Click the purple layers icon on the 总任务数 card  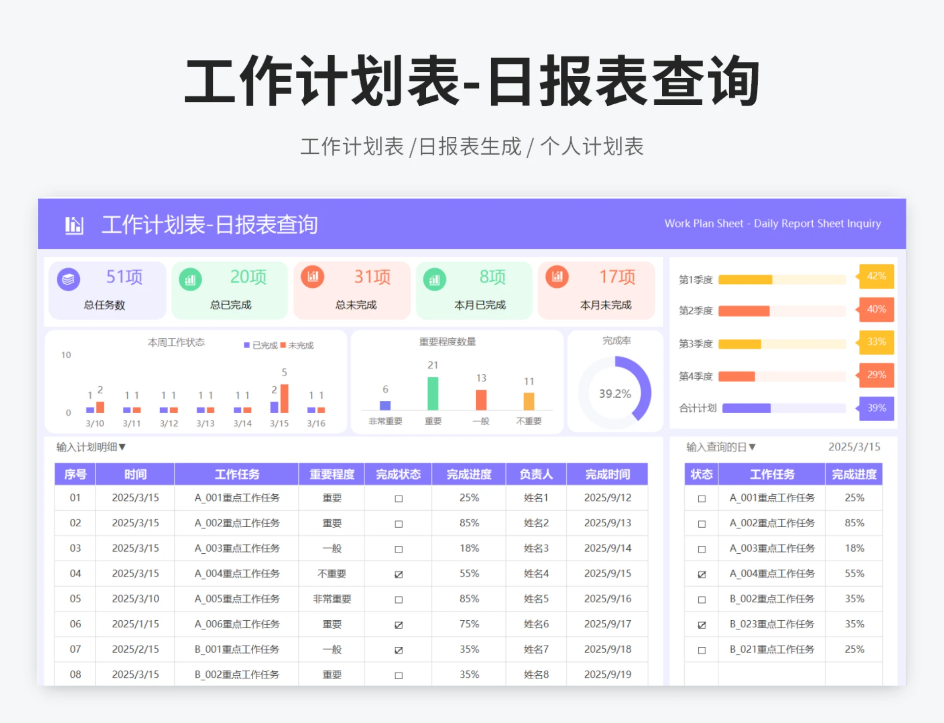pos(68,278)
